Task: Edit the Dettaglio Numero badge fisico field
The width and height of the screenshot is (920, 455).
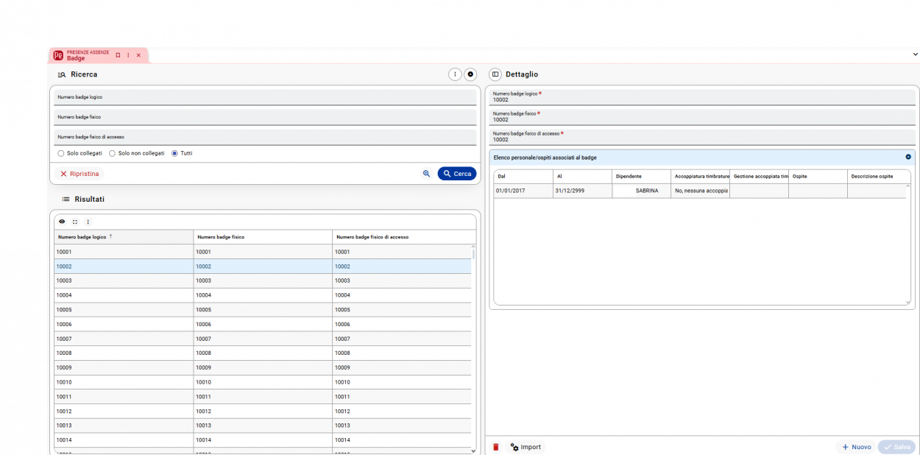Action: (x=704, y=117)
